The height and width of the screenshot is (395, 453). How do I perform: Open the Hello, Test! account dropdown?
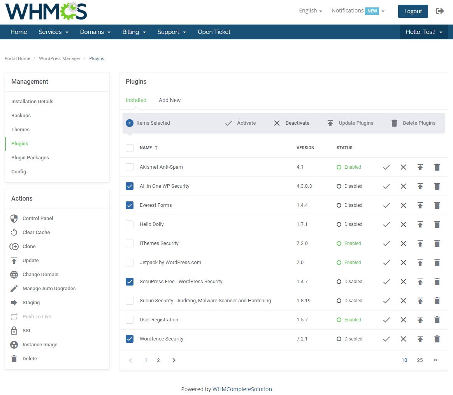(424, 32)
